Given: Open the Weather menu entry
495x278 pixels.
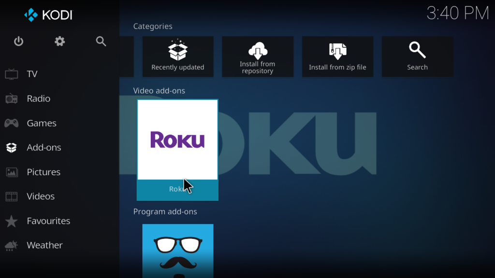Looking at the screenshot, I should tap(44, 245).
